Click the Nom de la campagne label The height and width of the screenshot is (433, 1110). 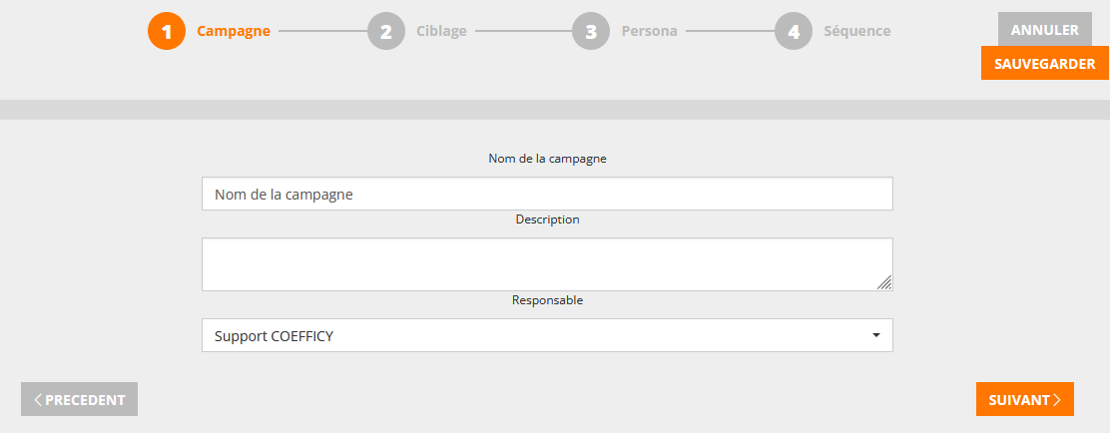click(547, 159)
